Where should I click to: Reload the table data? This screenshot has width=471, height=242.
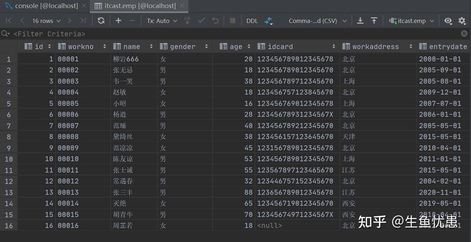pos(101,21)
